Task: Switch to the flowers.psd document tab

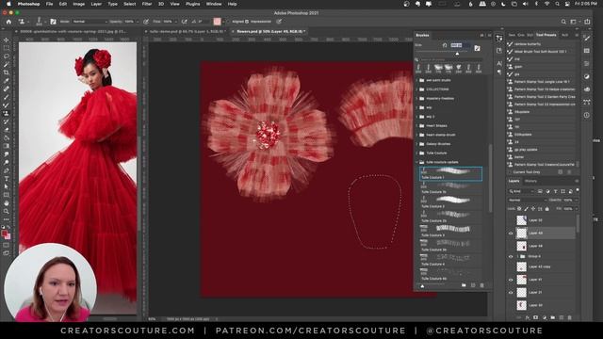Action: point(269,31)
